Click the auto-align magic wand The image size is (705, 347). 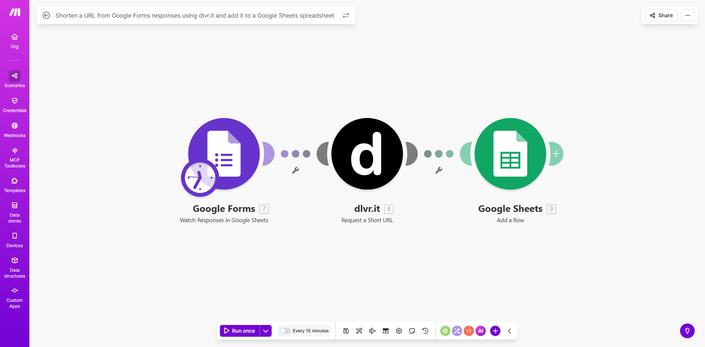(x=359, y=331)
